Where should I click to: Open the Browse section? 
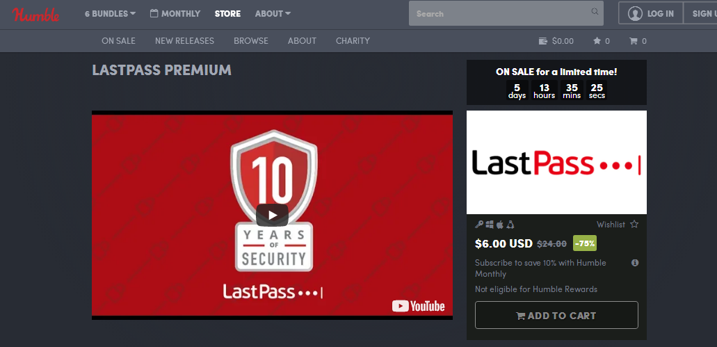pos(251,41)
